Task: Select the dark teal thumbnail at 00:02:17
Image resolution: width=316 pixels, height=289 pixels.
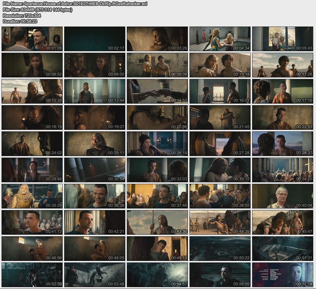Action: coord(95,39)
